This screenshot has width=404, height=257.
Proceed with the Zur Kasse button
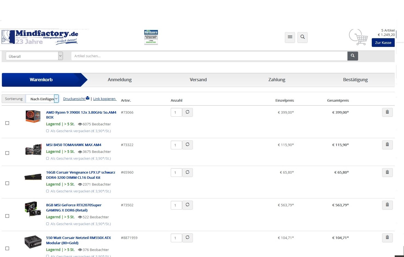pos(383,43)
